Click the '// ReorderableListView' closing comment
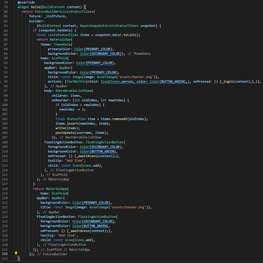Viewport: 263px width, 263px height. (80, 137)
